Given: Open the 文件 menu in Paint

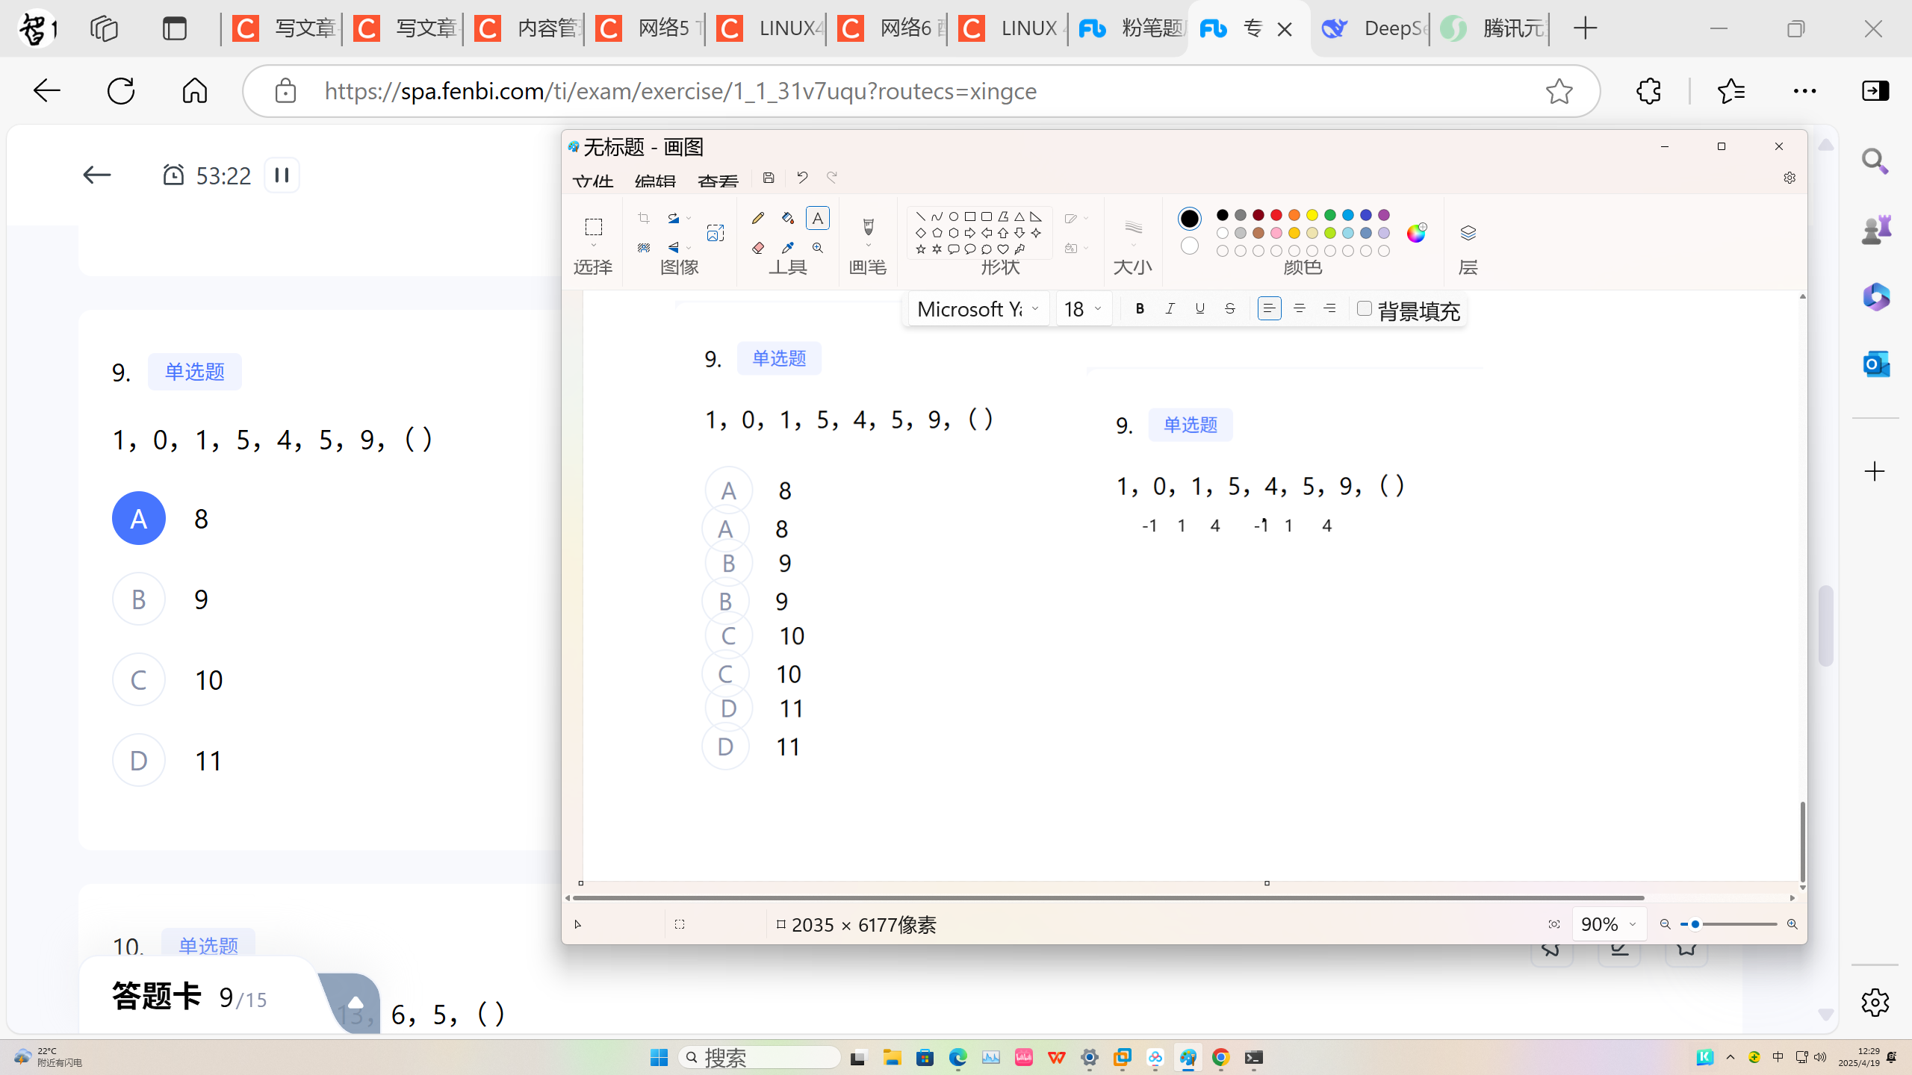Looking at the screenshot, I should click(593, 181).
